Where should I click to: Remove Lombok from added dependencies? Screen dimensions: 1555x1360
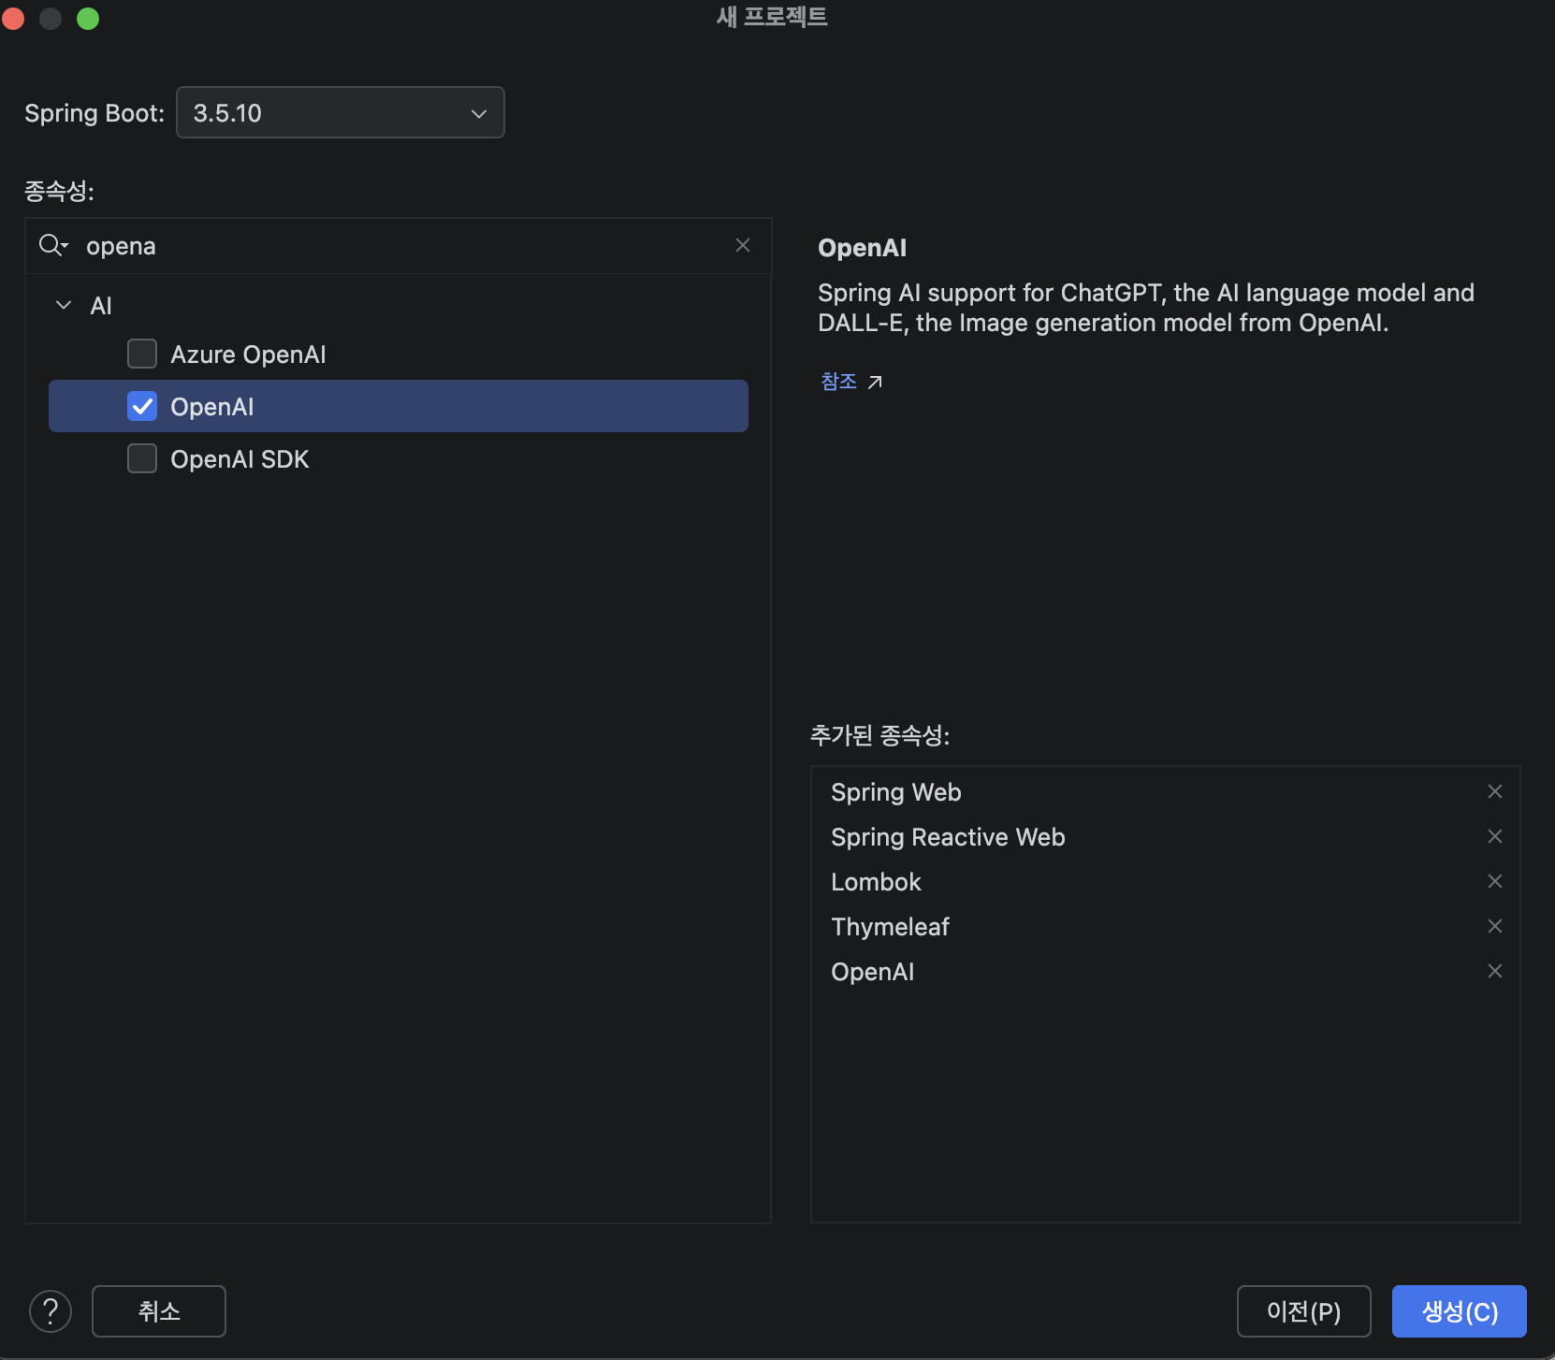(1495, 881)
